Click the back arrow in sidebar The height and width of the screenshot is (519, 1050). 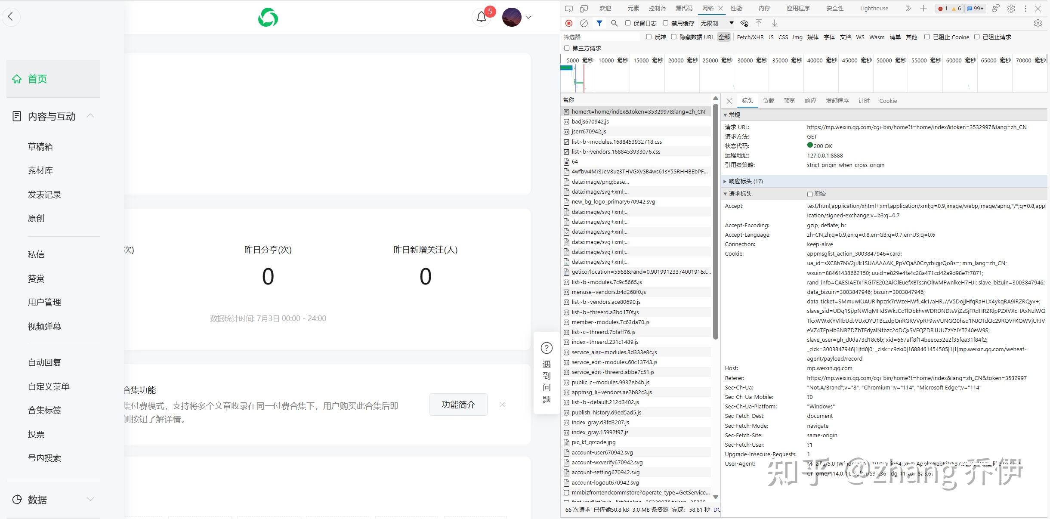[11, 17]
